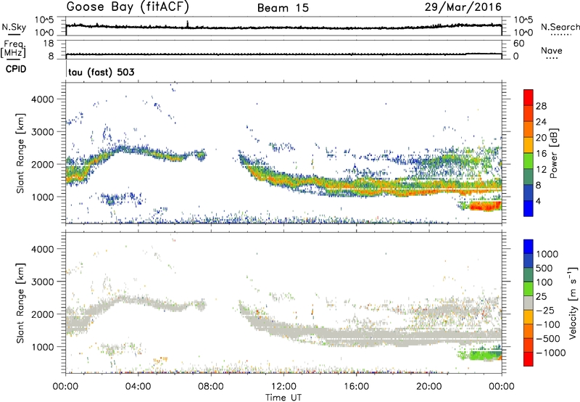Screen dimensions: 580x402
Task: Click the 20 dB tick on power colorbar
Action: [x=541, y=138]
